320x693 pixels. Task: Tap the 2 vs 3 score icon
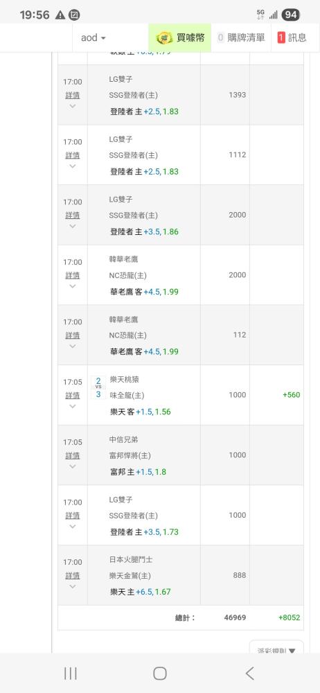(x=98, y=387)
